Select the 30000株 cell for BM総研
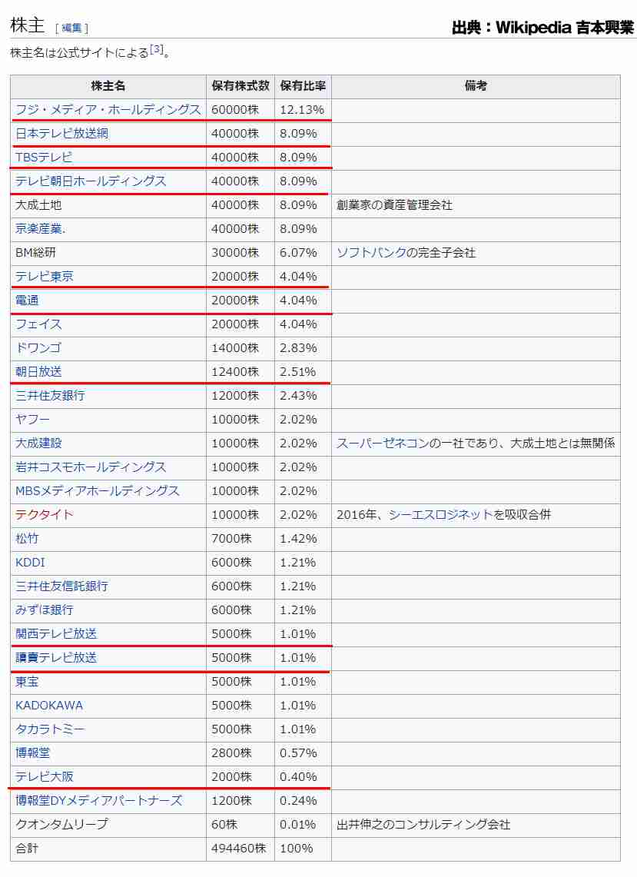The image size is (637, 877). click(x=241, y=253)
